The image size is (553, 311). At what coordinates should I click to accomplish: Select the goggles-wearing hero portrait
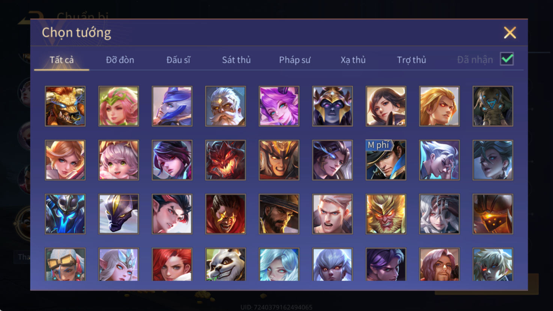65,264
